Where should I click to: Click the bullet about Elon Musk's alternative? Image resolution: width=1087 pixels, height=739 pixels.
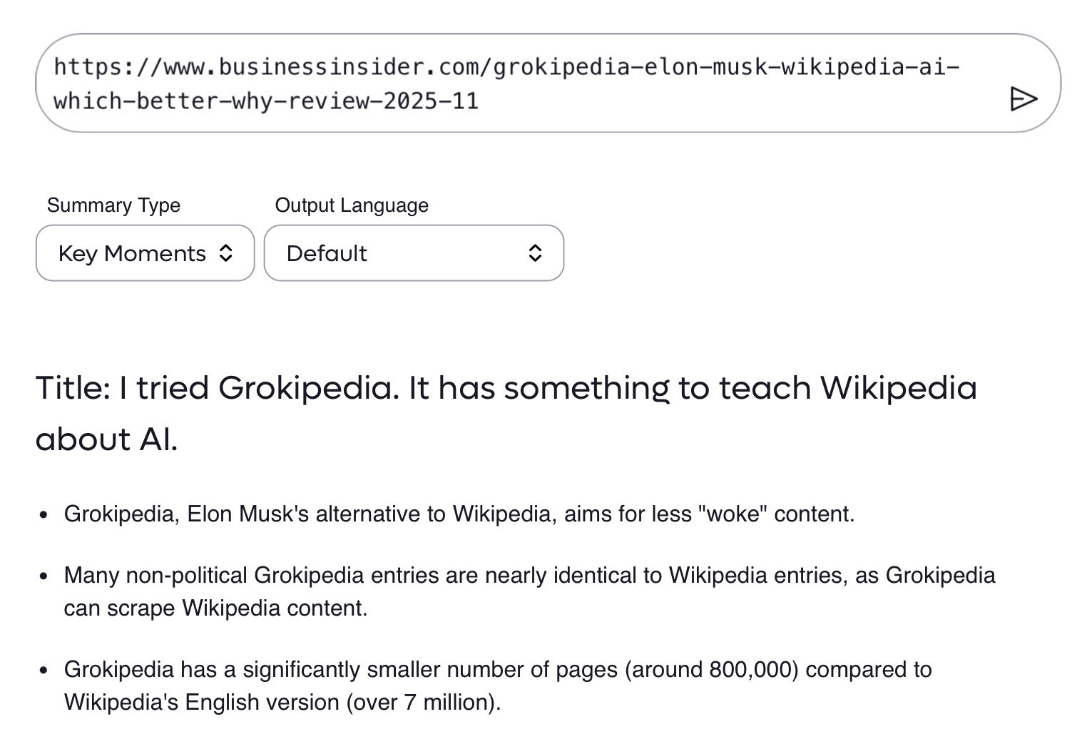pyautogui.click(x=459, y=514)
